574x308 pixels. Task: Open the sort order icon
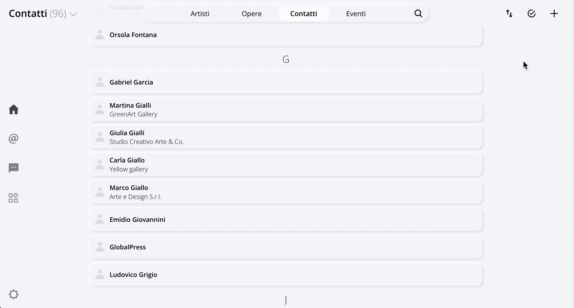(x=509, y=13)
